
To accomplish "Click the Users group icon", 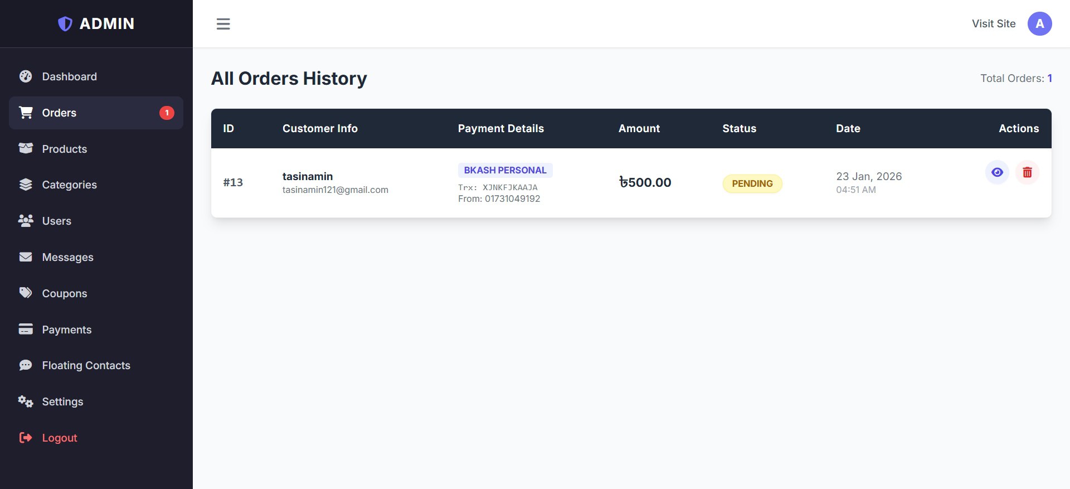I will (x=26, y=221).
